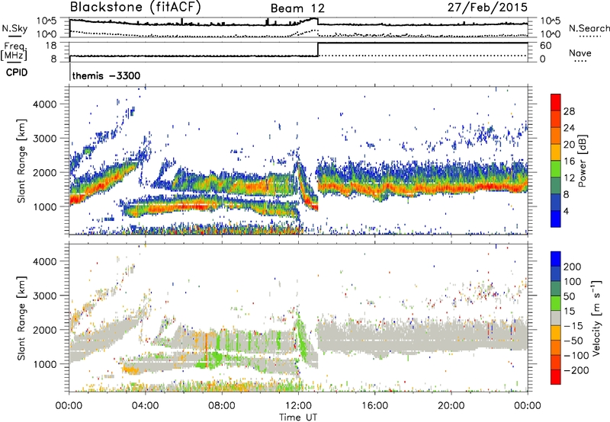This screenshot has height=422, width=610.
Task: Click the "24" tick on Power color bar
Action: [x=569, y=128]
